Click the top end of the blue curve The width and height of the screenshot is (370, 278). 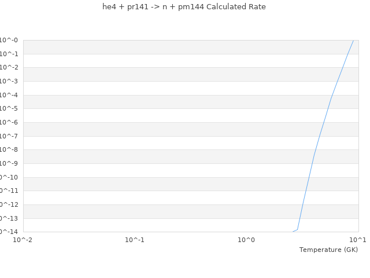353,41
